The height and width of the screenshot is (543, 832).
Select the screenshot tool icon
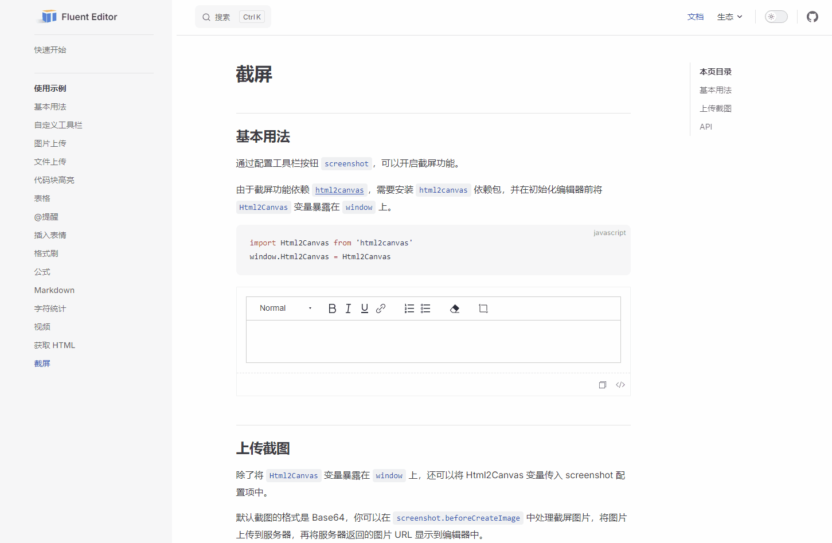tap(483, 308)
